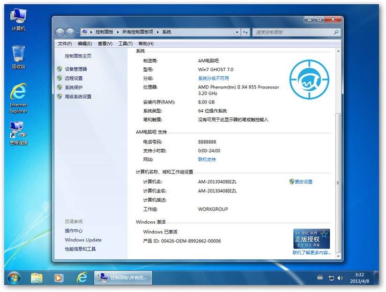This screenshot has width=386, height=292.
Task: Refresh the address bar location
Action: (245, 32)
